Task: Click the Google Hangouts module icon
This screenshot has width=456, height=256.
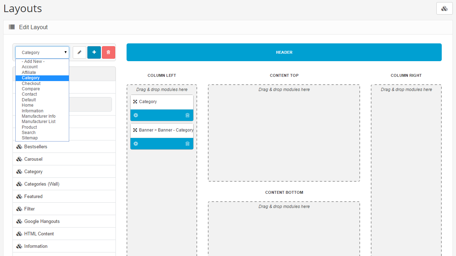Action: click(19, 221)
